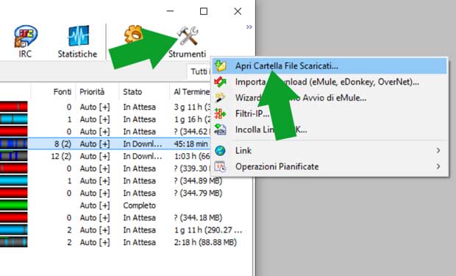The width and height of the screenshot is (456, 276).
Task: Click the orange gear options icon
Action: [x=133, y=35]
